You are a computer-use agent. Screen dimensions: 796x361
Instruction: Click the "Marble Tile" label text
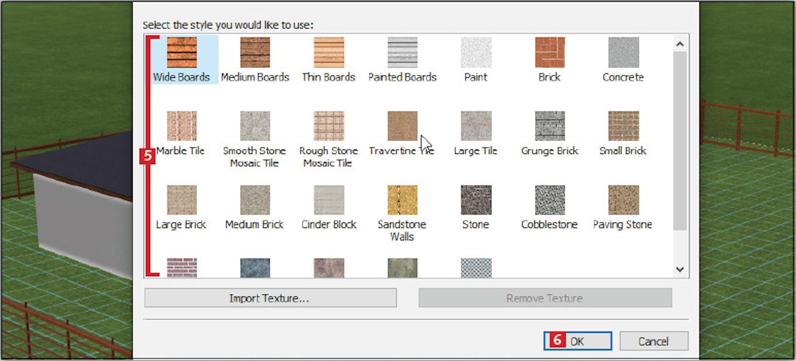[x=181, y=151]
